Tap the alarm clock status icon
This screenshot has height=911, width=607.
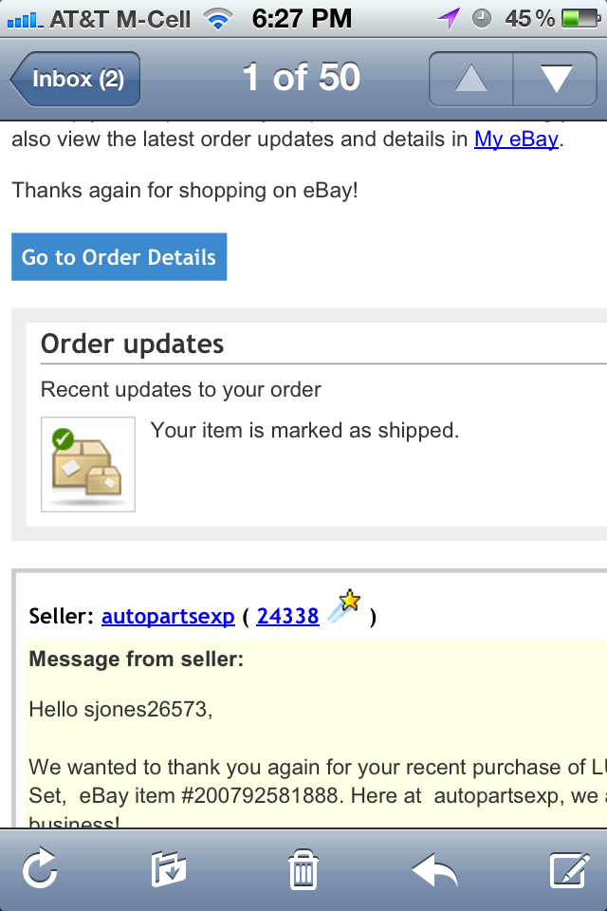(x=481, y=19)
